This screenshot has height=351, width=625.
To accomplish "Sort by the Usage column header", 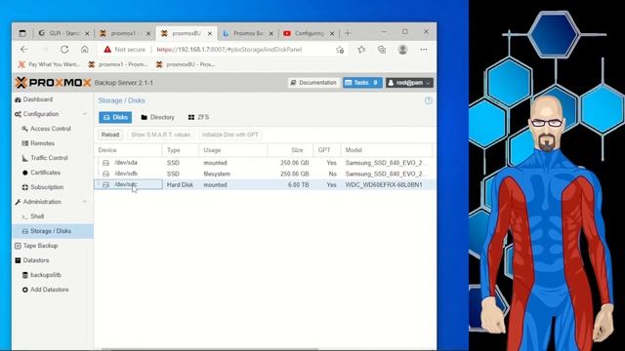I will click(x=233, y=150).
